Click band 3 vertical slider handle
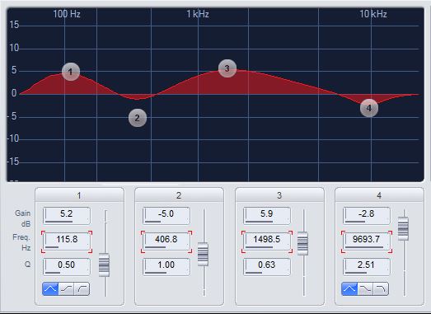This screenshot has width=431, height=314. click(303, 244)
